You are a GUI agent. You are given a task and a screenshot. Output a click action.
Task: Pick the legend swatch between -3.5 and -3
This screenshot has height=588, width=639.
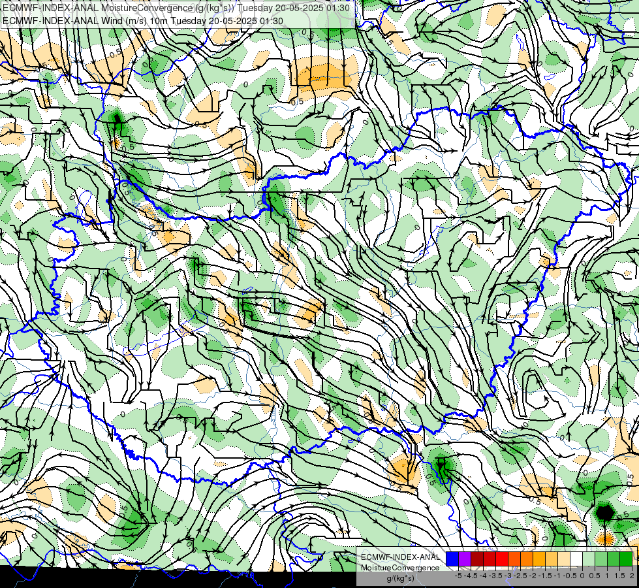click(x=502, y=559)
